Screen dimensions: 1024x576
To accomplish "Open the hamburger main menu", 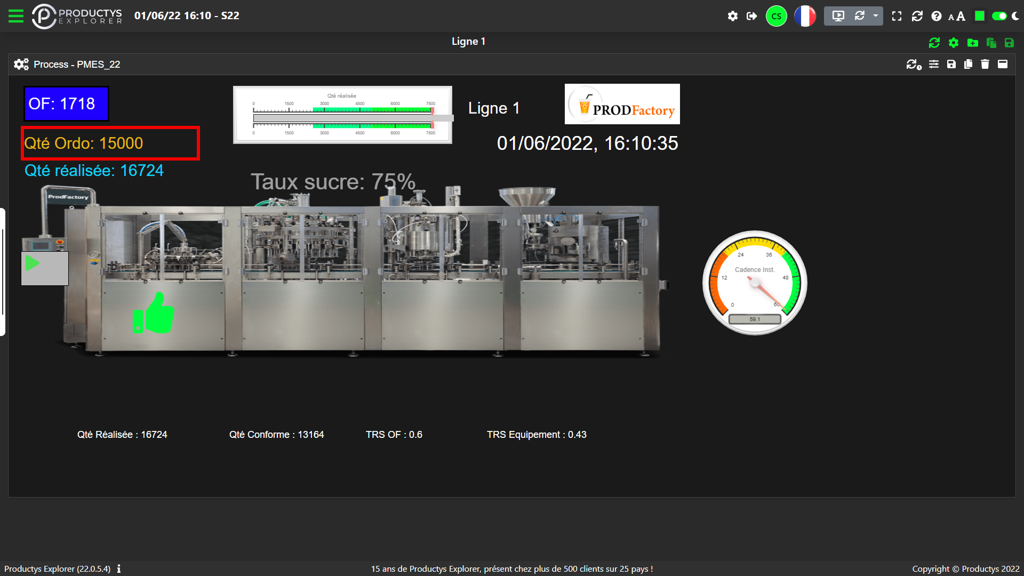I will point(16,16).
